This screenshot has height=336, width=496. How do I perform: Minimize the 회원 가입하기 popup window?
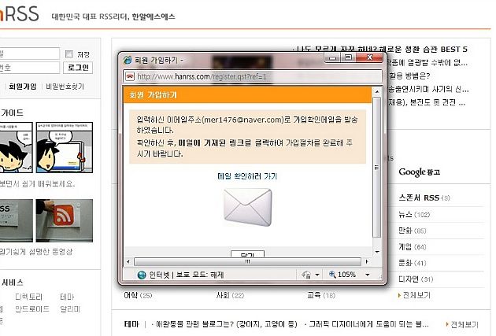point(332,57)
